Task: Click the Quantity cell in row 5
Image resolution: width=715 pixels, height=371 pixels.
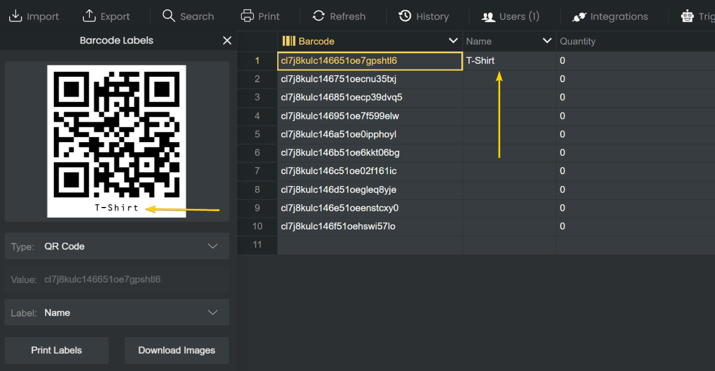Action: [x=636, y=134]
